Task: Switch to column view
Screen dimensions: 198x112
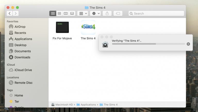Action: 66,13
